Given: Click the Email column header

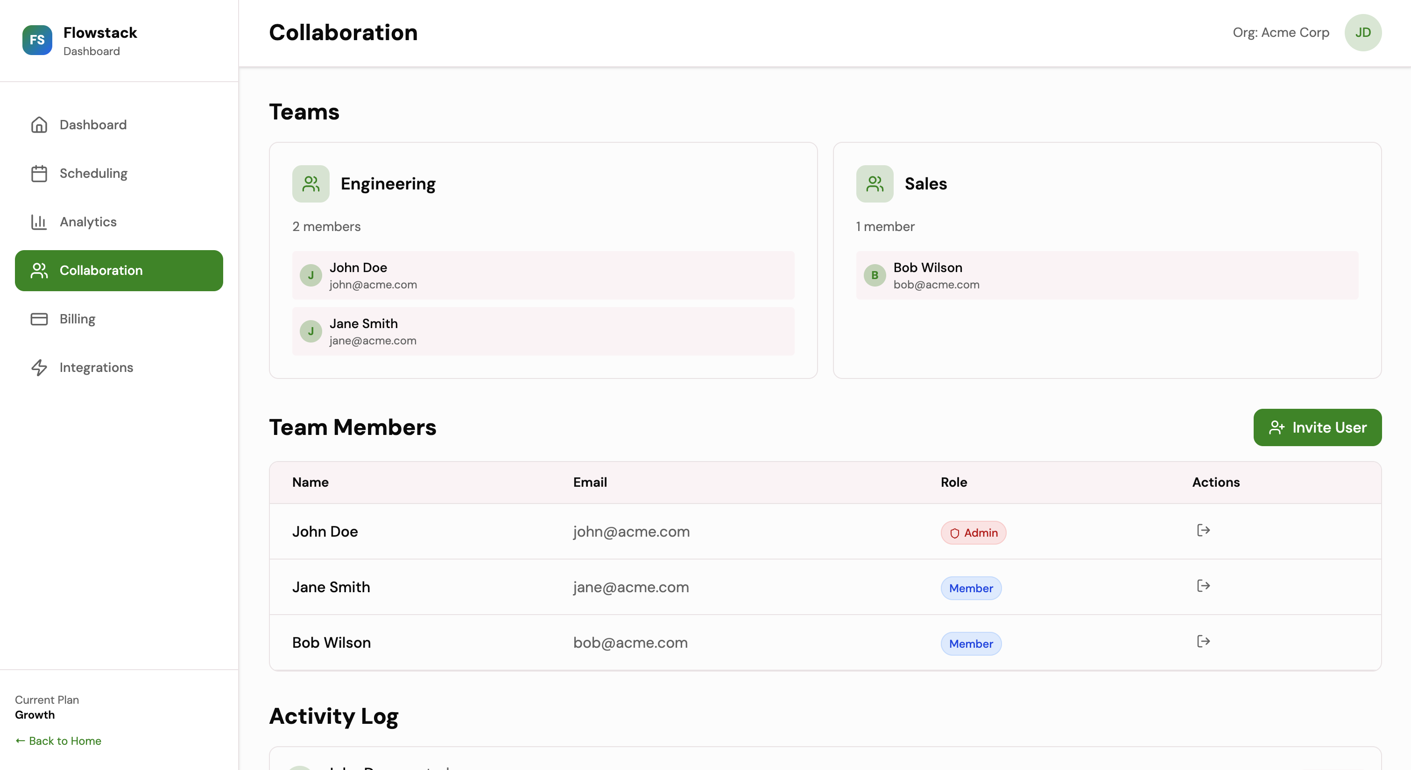Looking at the screenshot, I should (590, 483).
